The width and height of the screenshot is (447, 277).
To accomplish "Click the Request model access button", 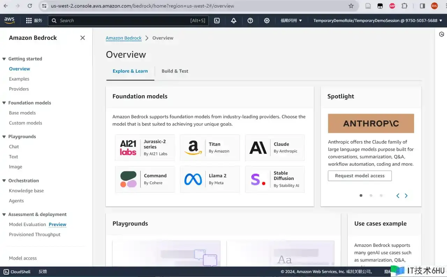I will (x=360, y=176).
